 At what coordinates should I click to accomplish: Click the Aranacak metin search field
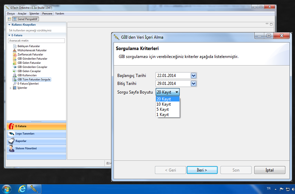37,41
